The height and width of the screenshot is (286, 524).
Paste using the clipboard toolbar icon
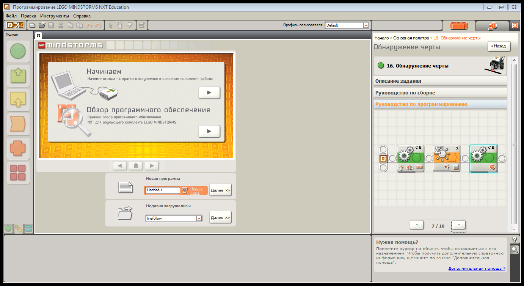tap(79, 25)
